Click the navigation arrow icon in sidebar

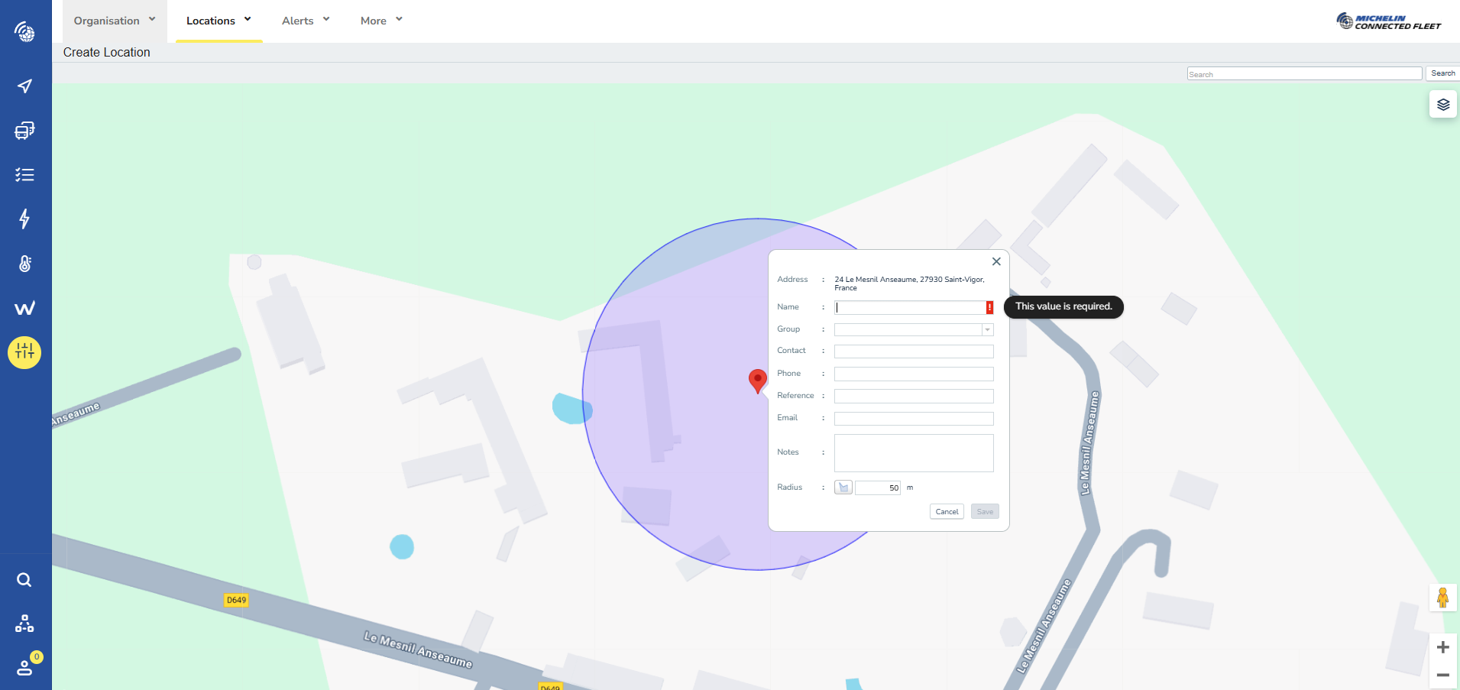click(x=24, y=86)
